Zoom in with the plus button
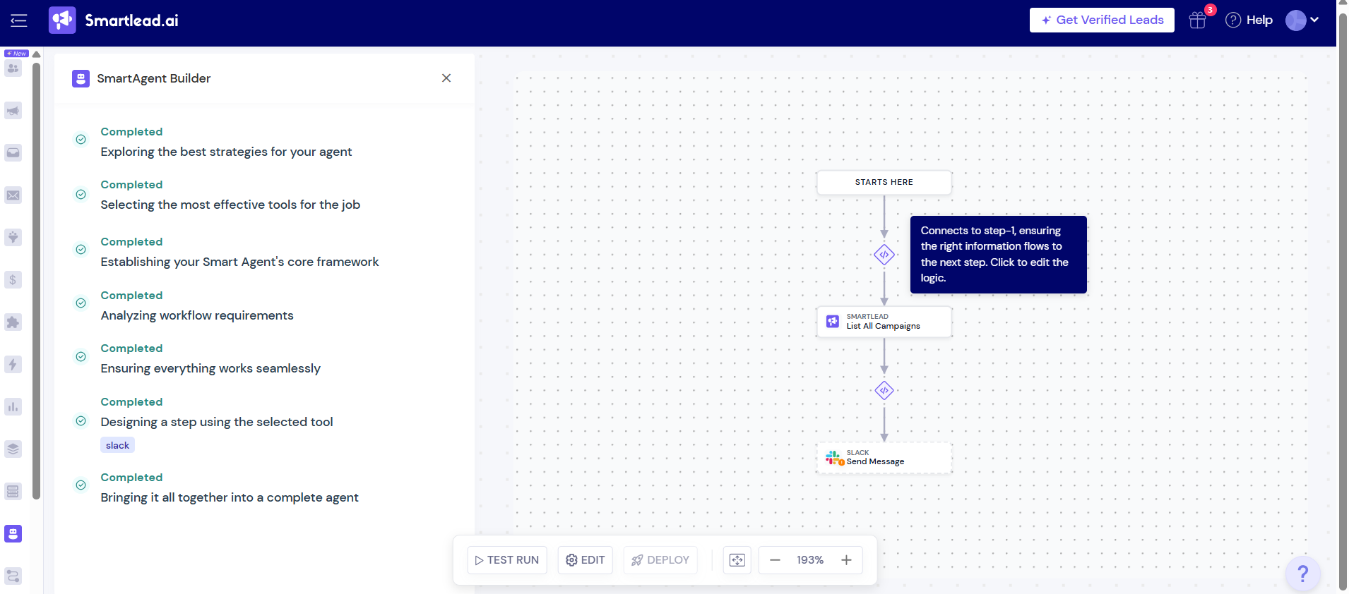 point(846,560)
